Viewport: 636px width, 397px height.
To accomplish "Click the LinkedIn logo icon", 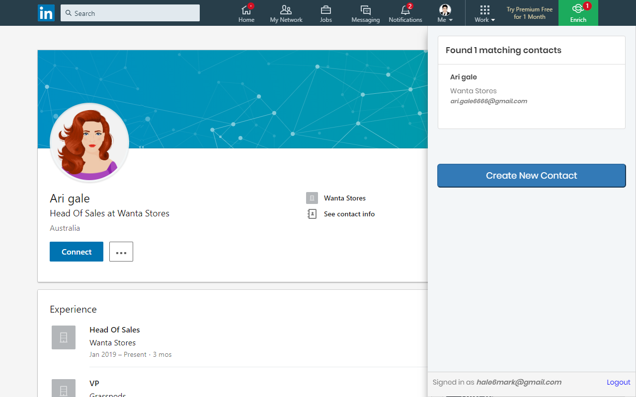I will [46, 13].
